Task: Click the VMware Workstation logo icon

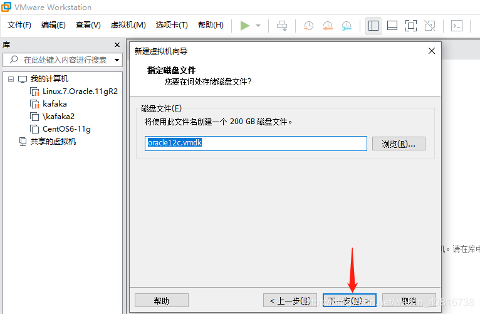Action: pyautogui.click(x=6, y=7)
